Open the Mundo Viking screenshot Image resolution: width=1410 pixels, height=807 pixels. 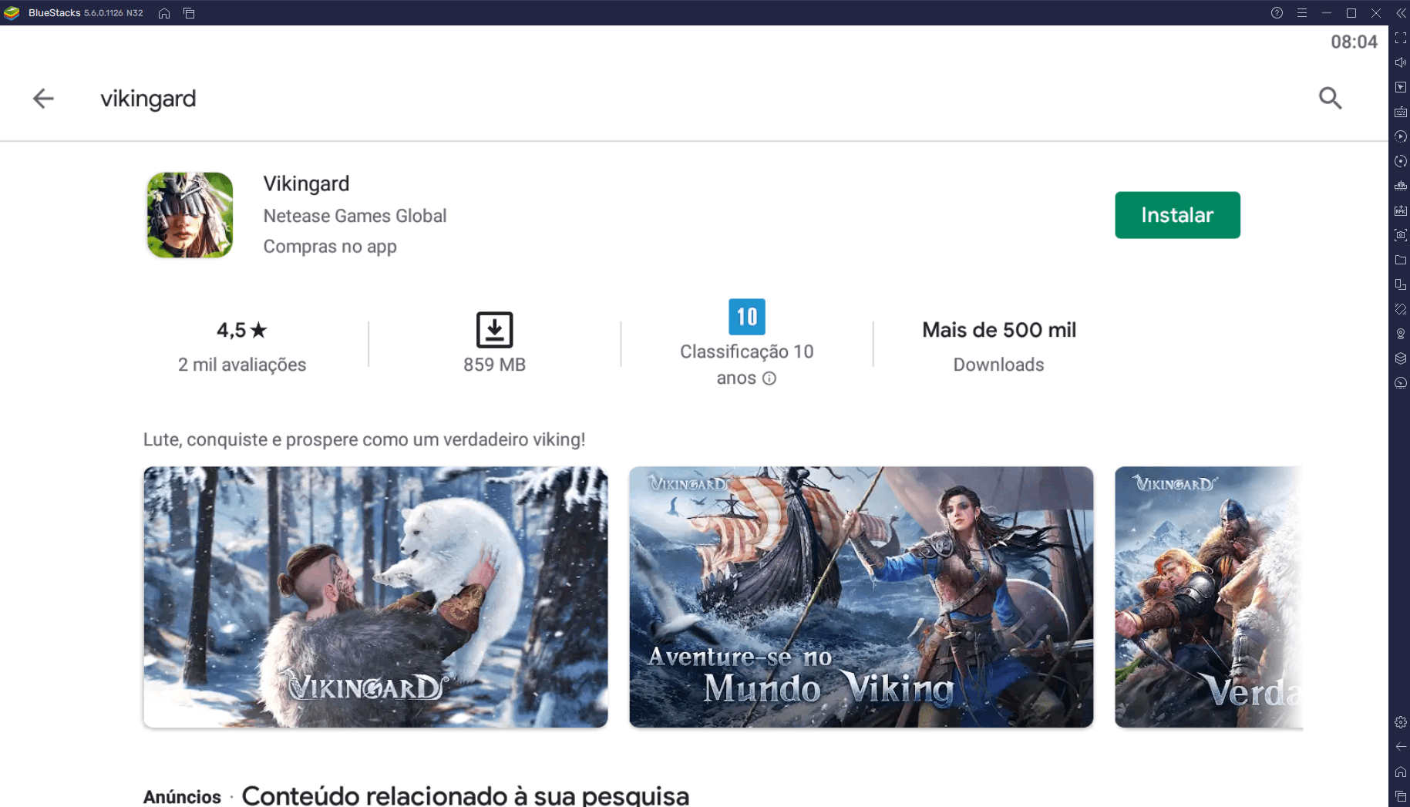tap(861, 597)
